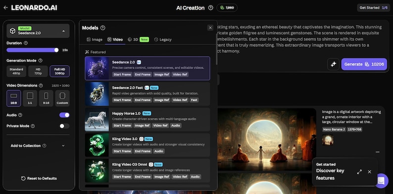
Task: Switch to the Image models tab
Action: click(95, 39)
